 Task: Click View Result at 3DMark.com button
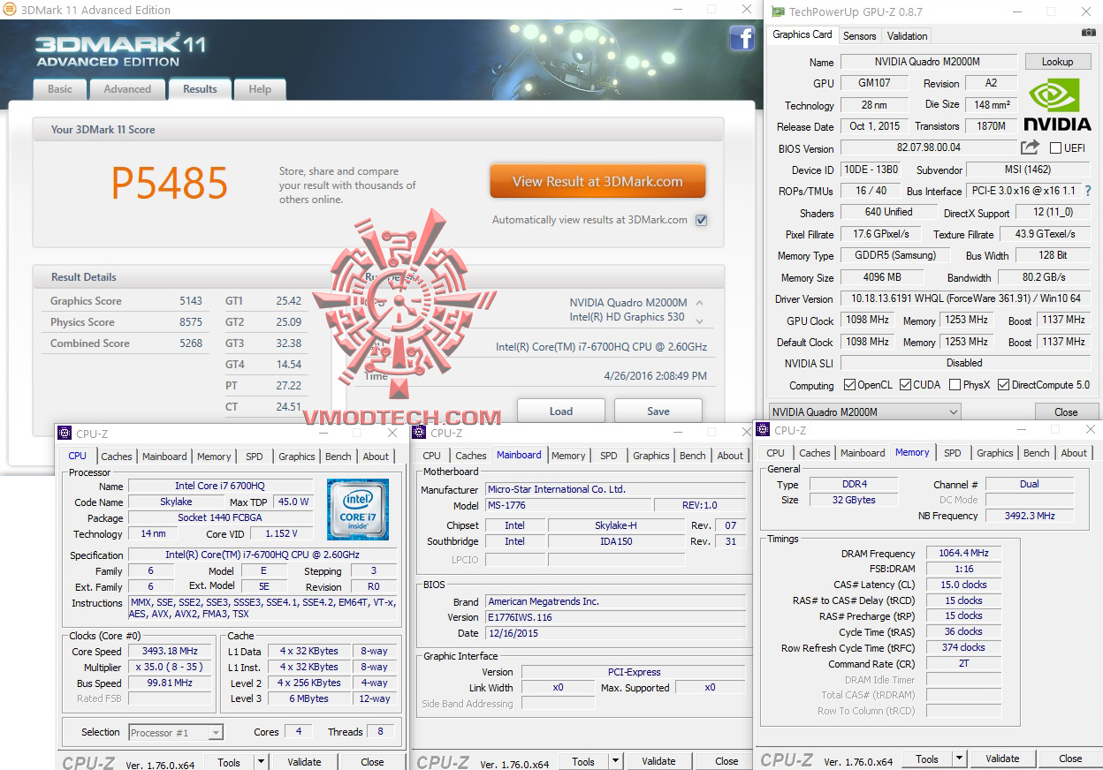597,182
